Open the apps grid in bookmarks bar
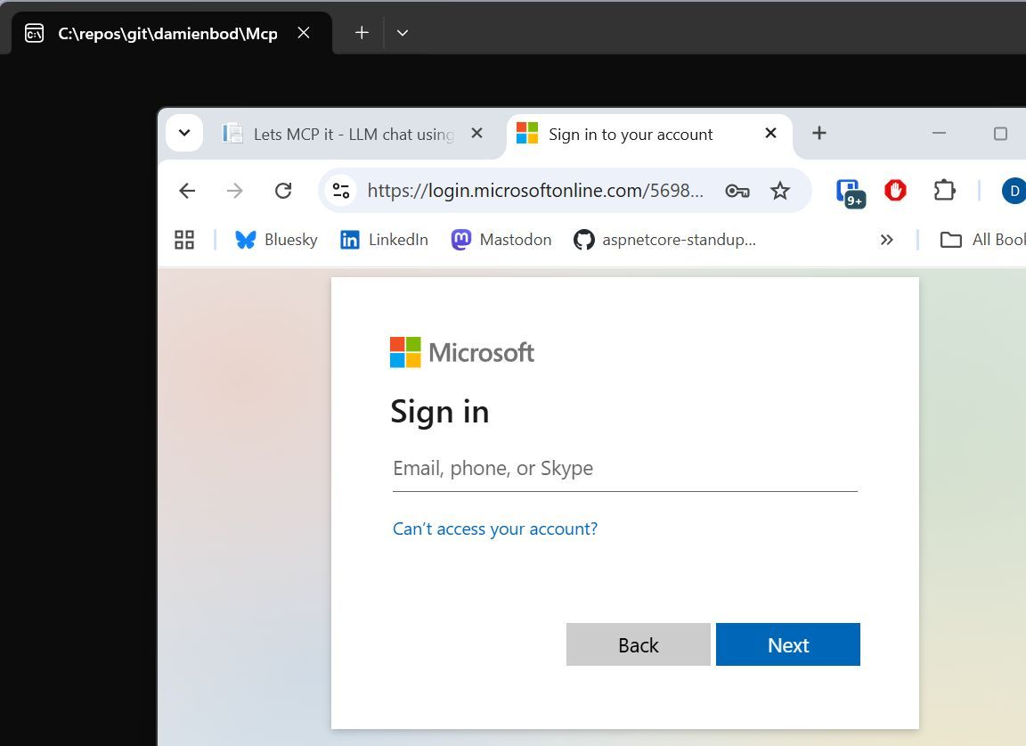The height and width of the screenshot is (746, 1026). point(184,240)
